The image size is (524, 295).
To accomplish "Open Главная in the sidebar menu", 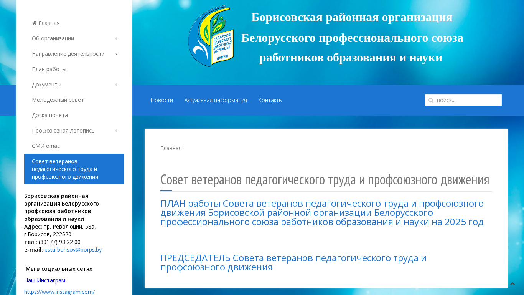I will (74, 23).
